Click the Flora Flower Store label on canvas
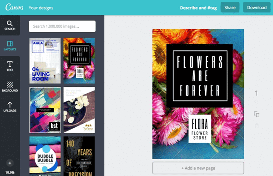Image resolution: width=273 pixels, height=176 pixels. [x=200, y=129]
